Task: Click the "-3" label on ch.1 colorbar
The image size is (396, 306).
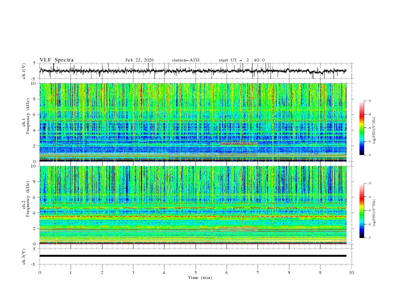Action: [x=368, y=100]
